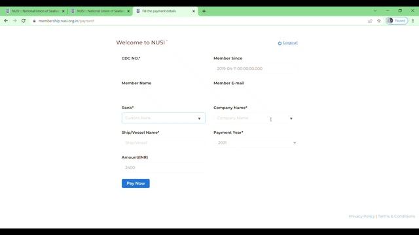The image size is (419, 235).
Task: Close the Fill the payment details tab
Action: coord(194,11)
